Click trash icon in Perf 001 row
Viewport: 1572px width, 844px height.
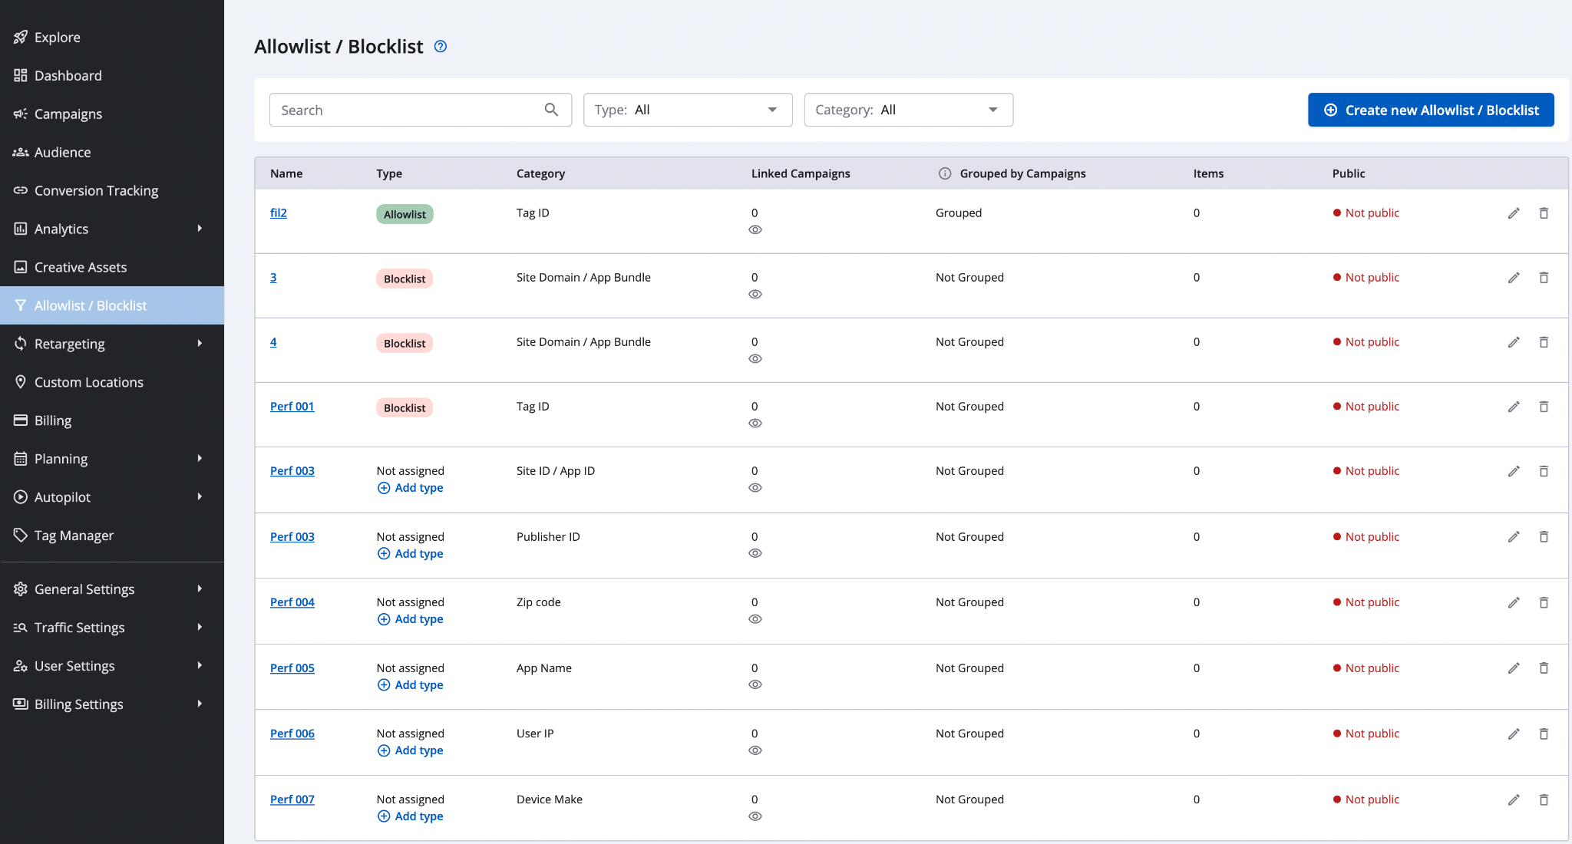[1544, 407]
